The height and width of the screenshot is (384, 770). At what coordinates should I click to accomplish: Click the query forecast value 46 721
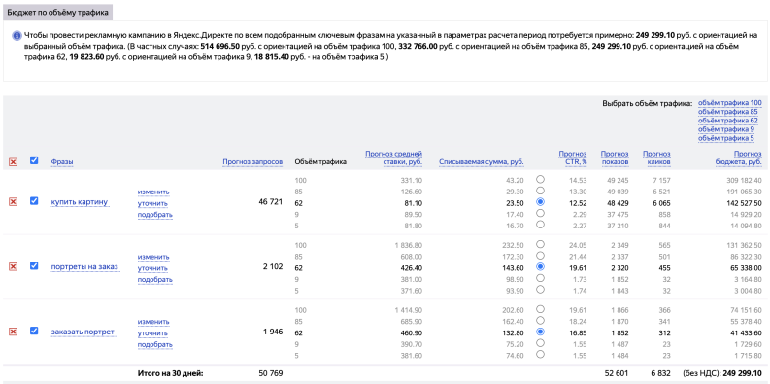point(271,202)
